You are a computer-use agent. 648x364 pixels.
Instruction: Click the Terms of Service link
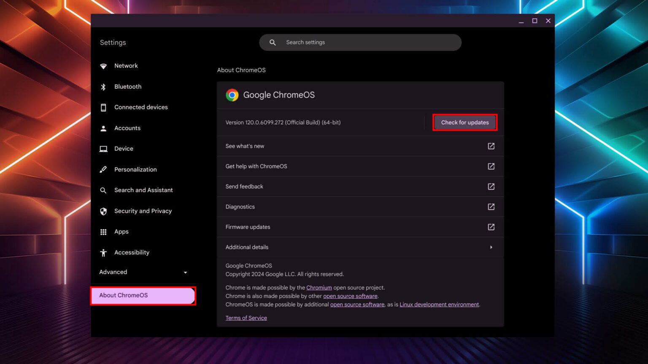tap(246, 318)
